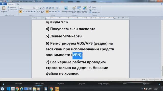Image resolution: width=163 pixels, height=91 pixels.
Task: Open the line spacing dropdown
Action: click(x=58, y=8)
